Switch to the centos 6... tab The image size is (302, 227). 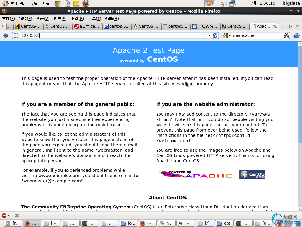coord(117,26)
